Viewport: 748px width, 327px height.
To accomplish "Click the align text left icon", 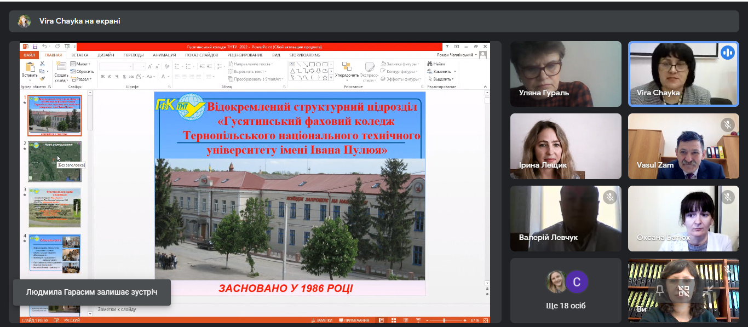I will pos(177,77).
